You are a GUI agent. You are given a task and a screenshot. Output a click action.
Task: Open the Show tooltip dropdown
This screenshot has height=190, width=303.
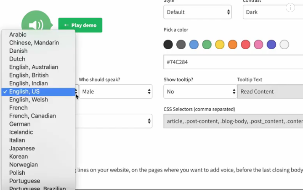click(x=200, y=91)
